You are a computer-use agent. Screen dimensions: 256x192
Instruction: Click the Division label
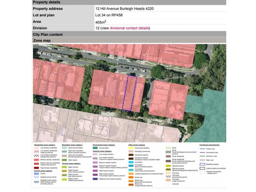click(40, 28)
